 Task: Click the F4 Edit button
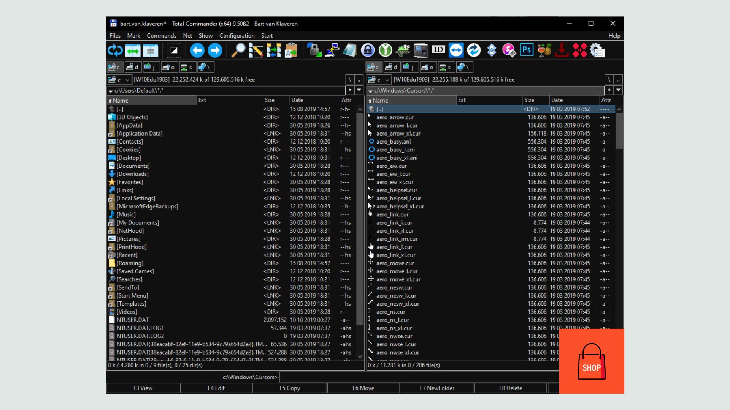[x=216, y=388]
